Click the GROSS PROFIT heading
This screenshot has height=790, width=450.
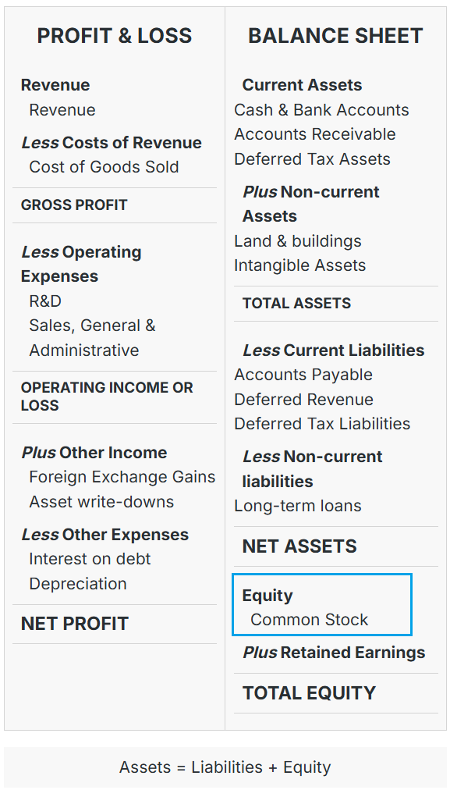[x=74, y=205]
